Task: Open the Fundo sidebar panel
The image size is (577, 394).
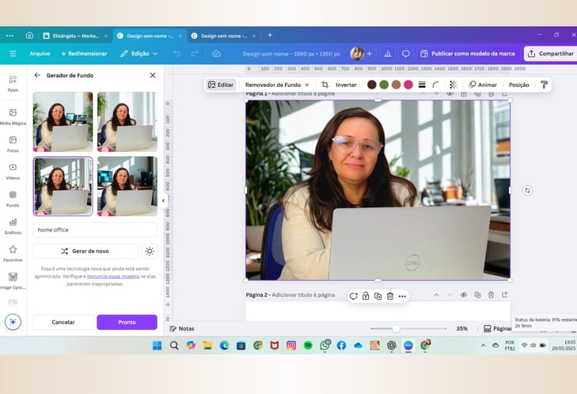Action: [13, 199]
